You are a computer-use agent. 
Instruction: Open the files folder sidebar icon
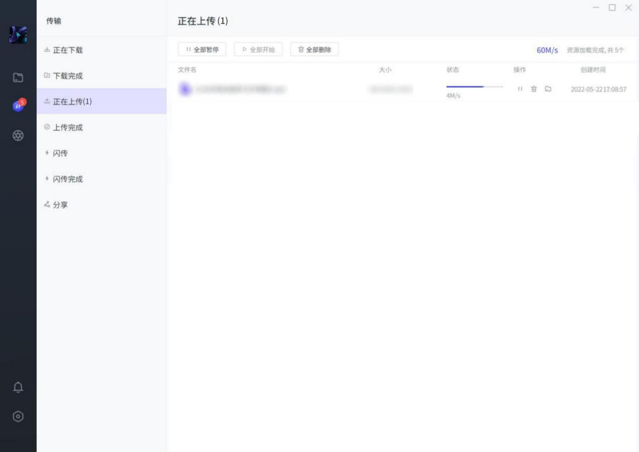point(18,77)
